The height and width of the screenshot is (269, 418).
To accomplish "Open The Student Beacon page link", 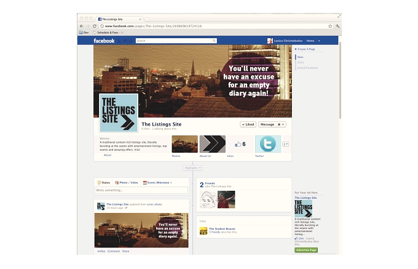I will click(222, 229).
